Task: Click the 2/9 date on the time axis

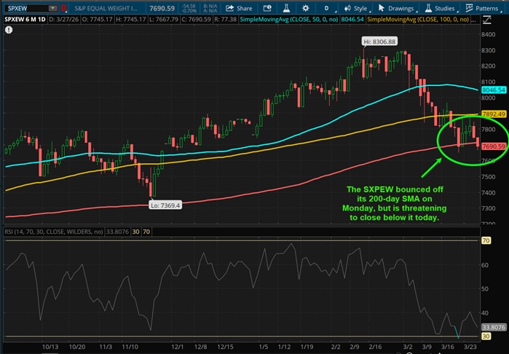Action: point(355,347)
